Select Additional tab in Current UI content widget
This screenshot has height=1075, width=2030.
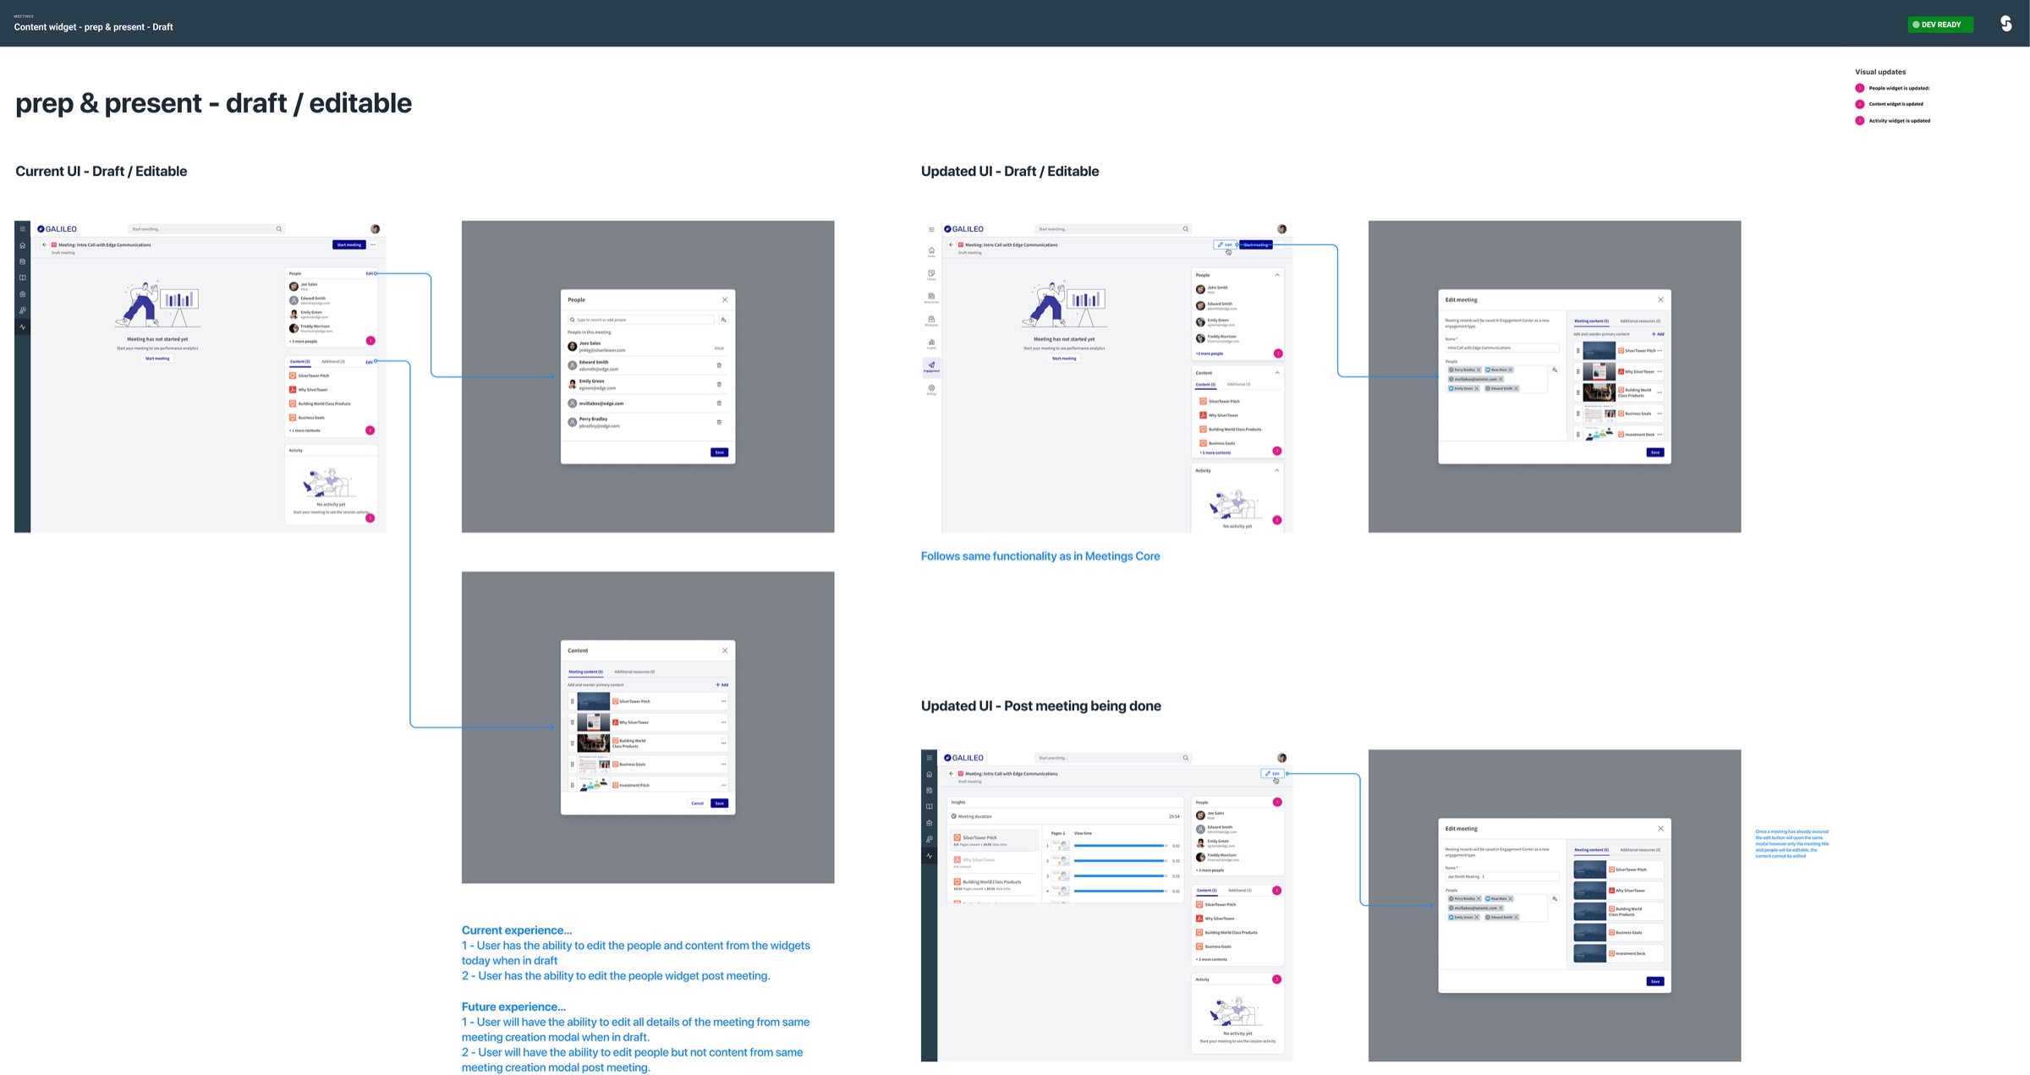(x=332, y=361)
